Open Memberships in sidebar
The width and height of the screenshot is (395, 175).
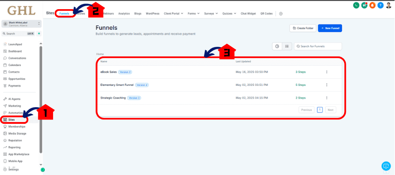click(x=16, y=126)
